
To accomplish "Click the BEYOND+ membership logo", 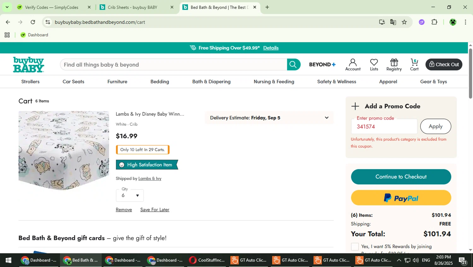I will pos(322,64).
